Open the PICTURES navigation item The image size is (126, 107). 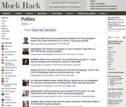pos(57,13)
